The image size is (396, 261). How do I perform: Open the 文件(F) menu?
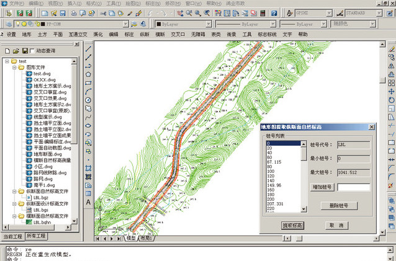(x=16, y=3)
